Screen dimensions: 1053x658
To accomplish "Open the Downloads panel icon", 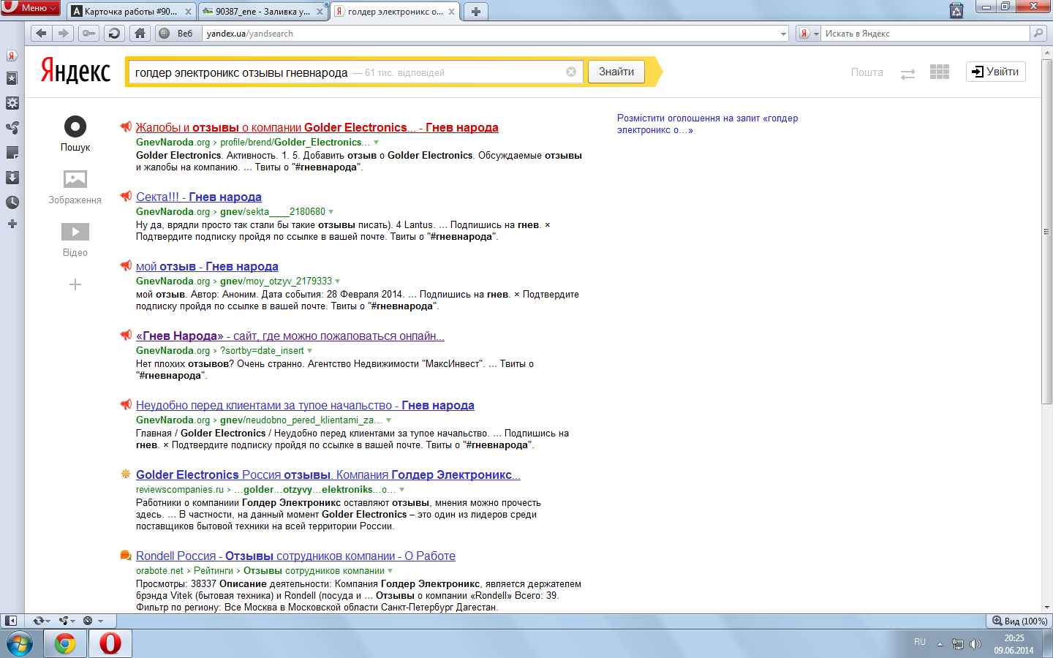I will click(12, 178).
